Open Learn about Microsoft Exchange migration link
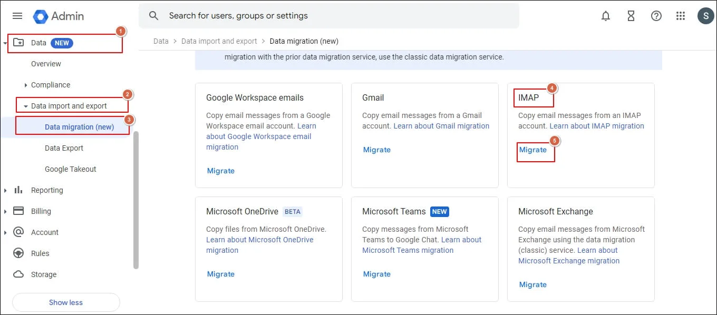 [x=569, y=255]
